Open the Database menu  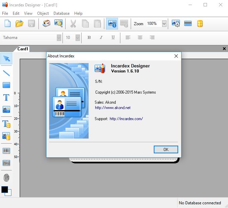click(x=62, y=13)
